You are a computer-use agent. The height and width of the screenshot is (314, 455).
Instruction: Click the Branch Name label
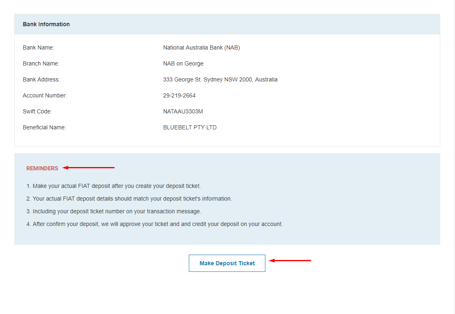click(41, 63)
